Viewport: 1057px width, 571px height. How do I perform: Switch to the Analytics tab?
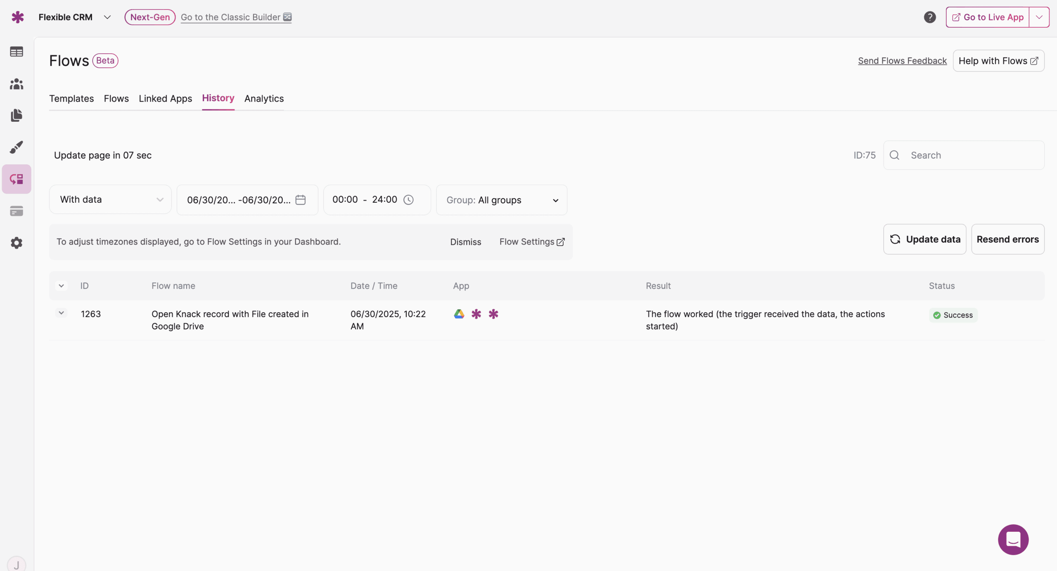pos(264,99)
